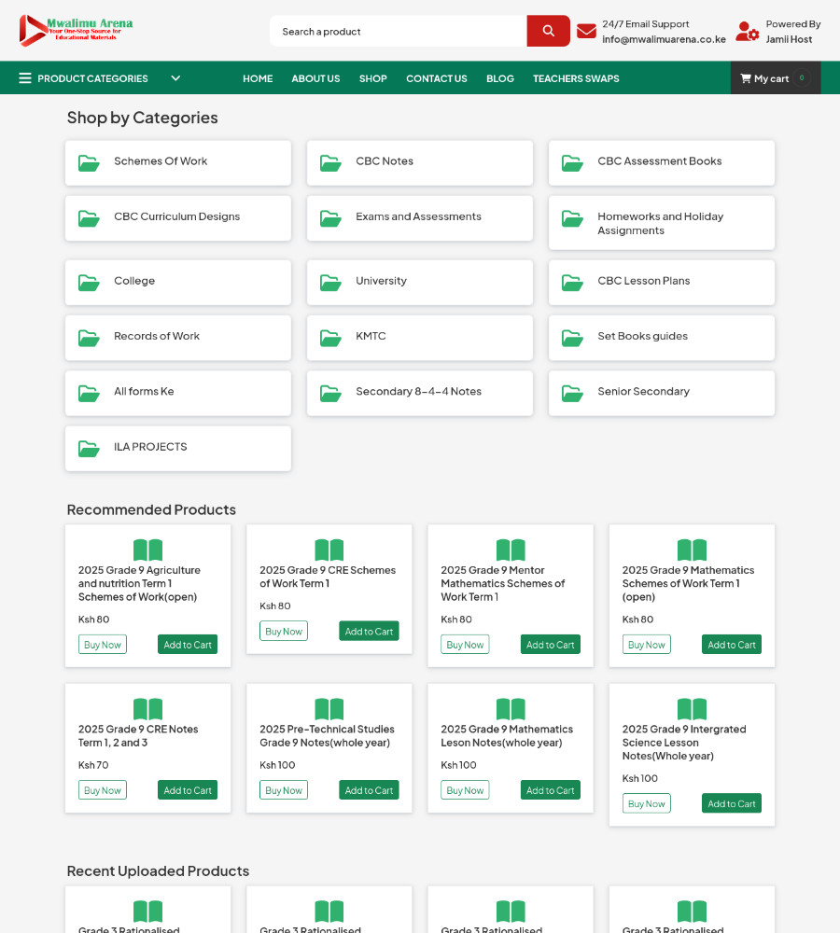Select the Senior Secondary category card
Viewport: 840px width, 933px height.
click(x=661, y=393)
